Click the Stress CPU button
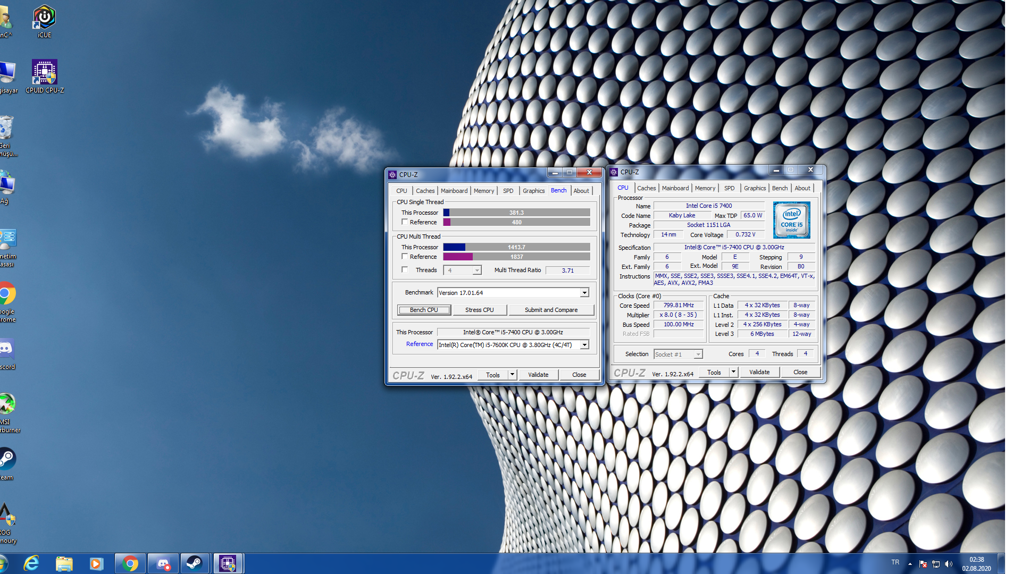The height and width of the screenshot is (574, 1021). point(479,310)
